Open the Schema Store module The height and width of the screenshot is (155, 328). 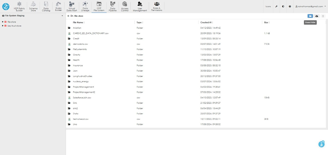33,6
